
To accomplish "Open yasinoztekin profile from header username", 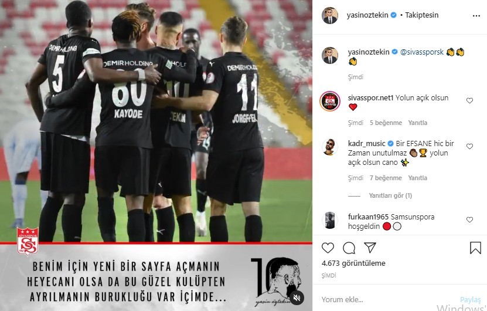I will click(367, 15).
